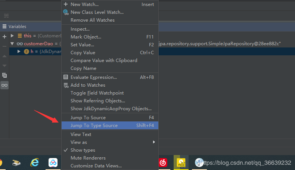This screenshot has width=295, height=170.
Task: Select Mute Renderers
Action: [x=110, y=158]
